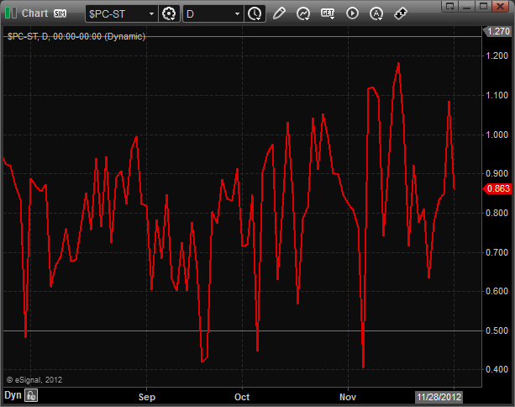Expand the D interval dropdown arrow
Image resolution: width=515 pixels, height=407 pixels.
coord(238,13)
